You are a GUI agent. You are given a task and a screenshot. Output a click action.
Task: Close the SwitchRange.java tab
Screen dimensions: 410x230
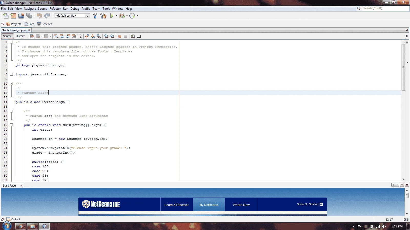point(29,30)
